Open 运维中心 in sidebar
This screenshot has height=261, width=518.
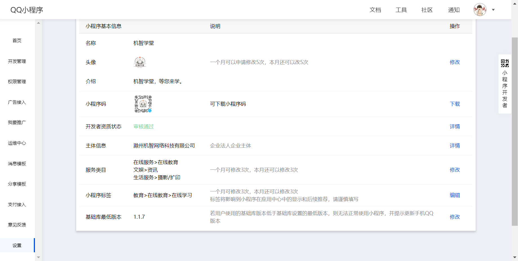pos(17,143)
